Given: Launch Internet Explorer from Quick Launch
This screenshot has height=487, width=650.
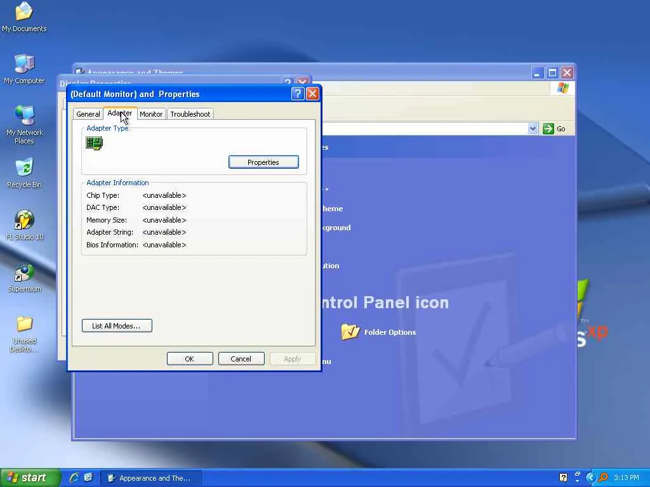Looking at the screenshot, I should pyautogui.click(x=74, y=477).
